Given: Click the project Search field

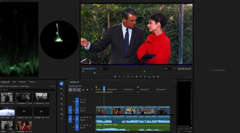Looking at the screenshot, I should click(28, 90).
